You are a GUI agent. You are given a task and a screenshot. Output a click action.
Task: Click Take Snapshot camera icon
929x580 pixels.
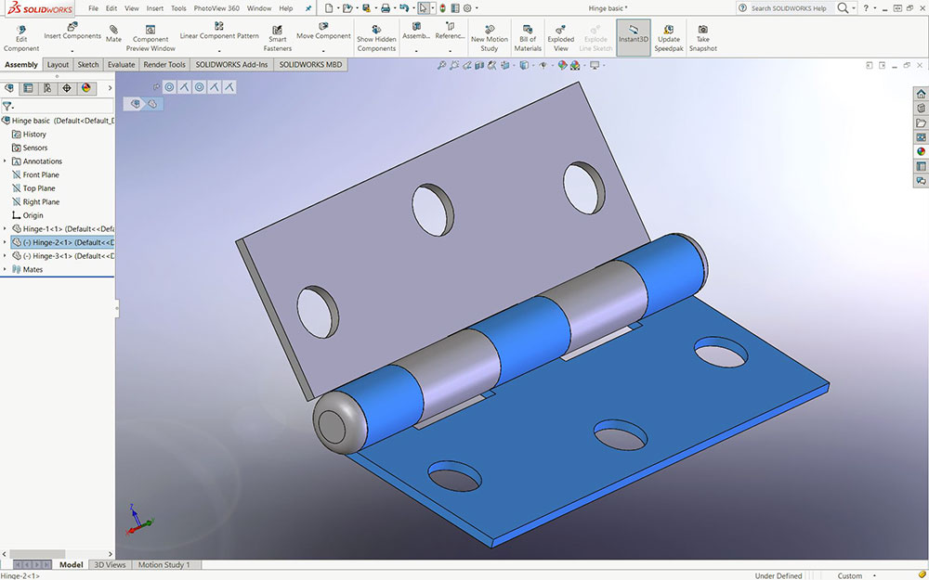[702, 30]
